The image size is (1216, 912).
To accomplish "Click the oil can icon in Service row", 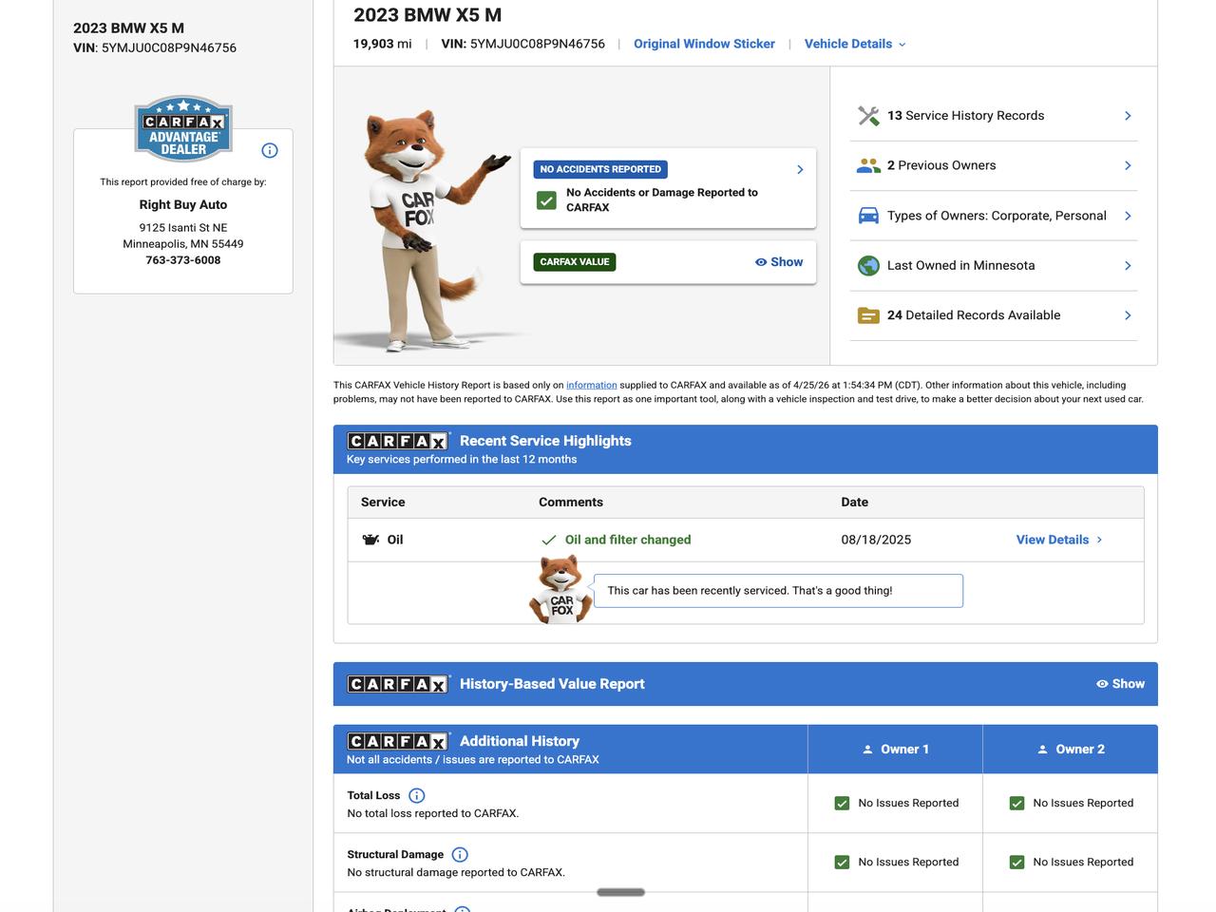I will pos(371,540).
